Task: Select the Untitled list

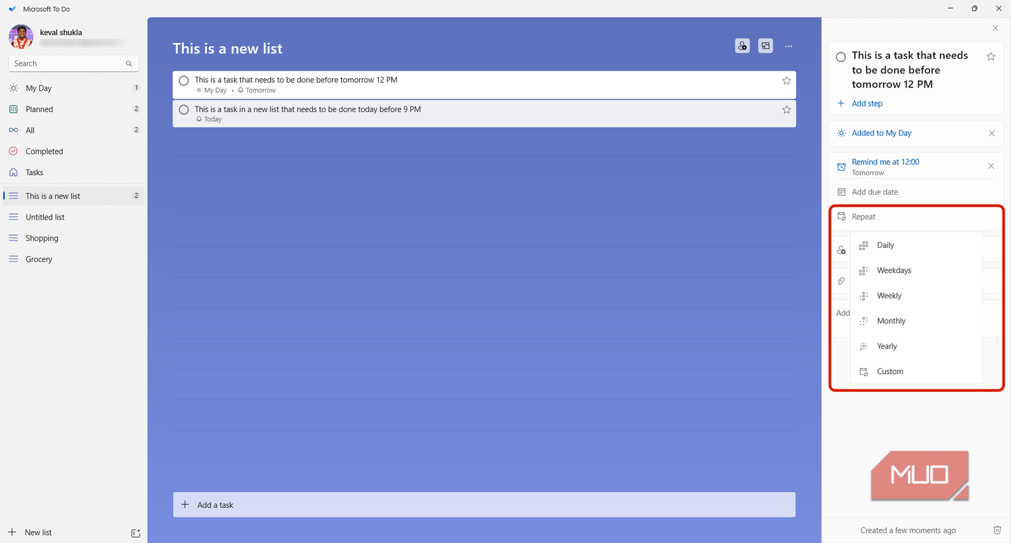Action: coord(73,218)
